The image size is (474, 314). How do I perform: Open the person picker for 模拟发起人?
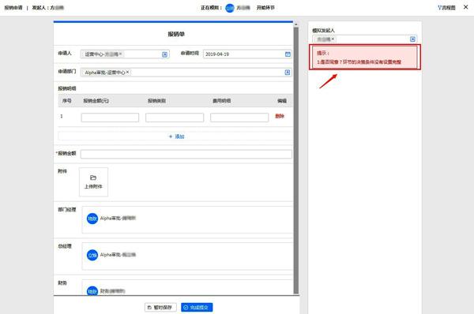pos(412,39)
